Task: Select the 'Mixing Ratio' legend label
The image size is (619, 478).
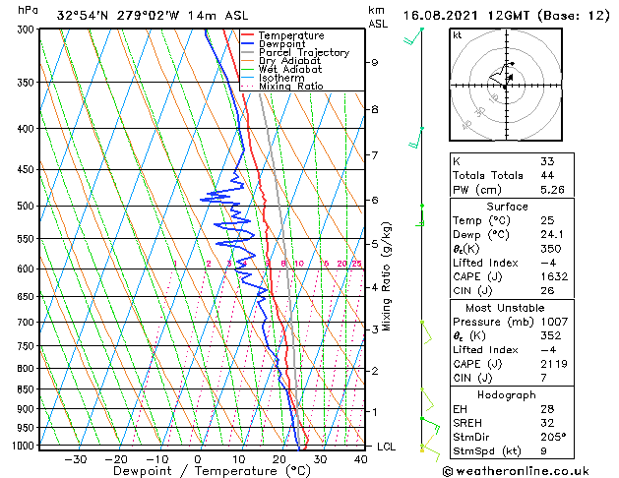Action: point(291,86)
